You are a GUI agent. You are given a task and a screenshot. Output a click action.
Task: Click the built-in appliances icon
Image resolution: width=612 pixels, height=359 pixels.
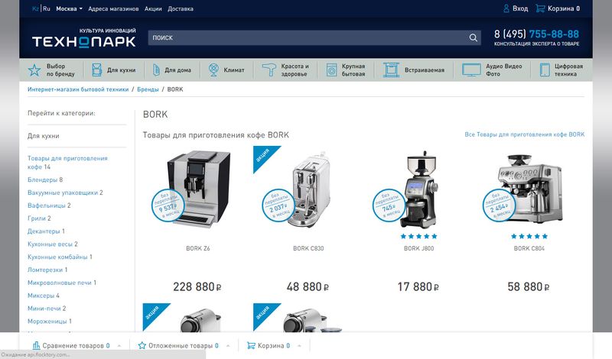[391, 70]
